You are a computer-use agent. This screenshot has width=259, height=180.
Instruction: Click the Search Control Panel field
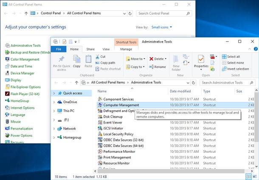(x=164, y=14)
